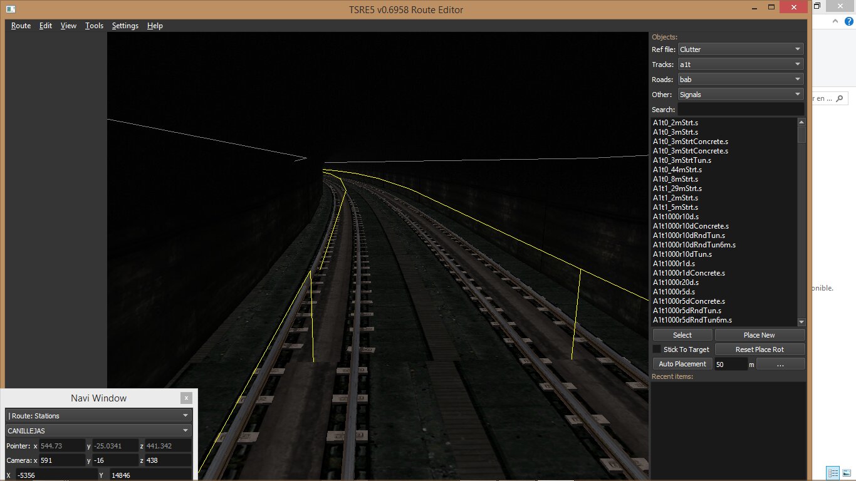856x481 pixels.
Task: Click the blue help icon in background window
Action: tap(848, 21)
